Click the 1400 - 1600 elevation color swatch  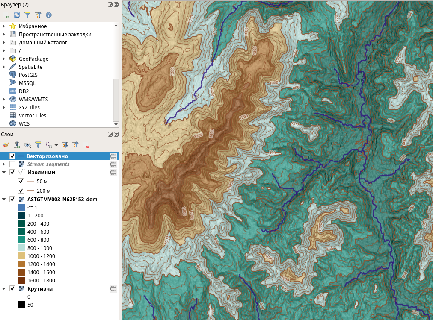pos(21,272)
